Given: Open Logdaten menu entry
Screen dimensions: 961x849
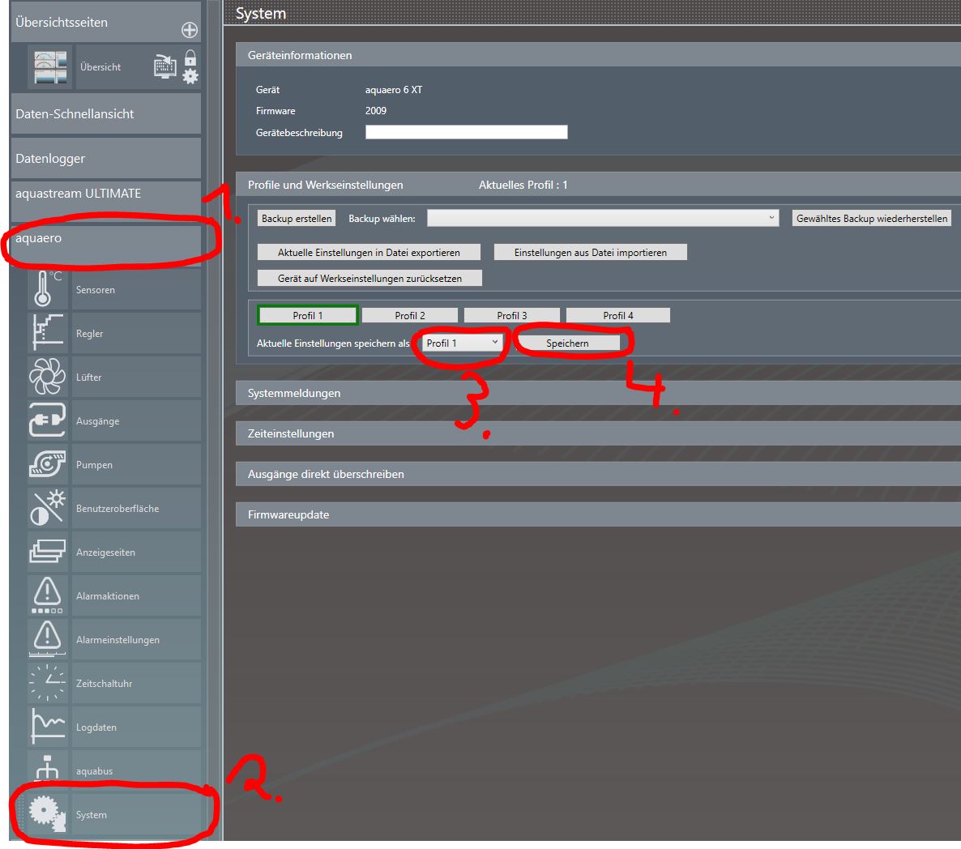Looking at the screenshot, I should pos(136,727).
